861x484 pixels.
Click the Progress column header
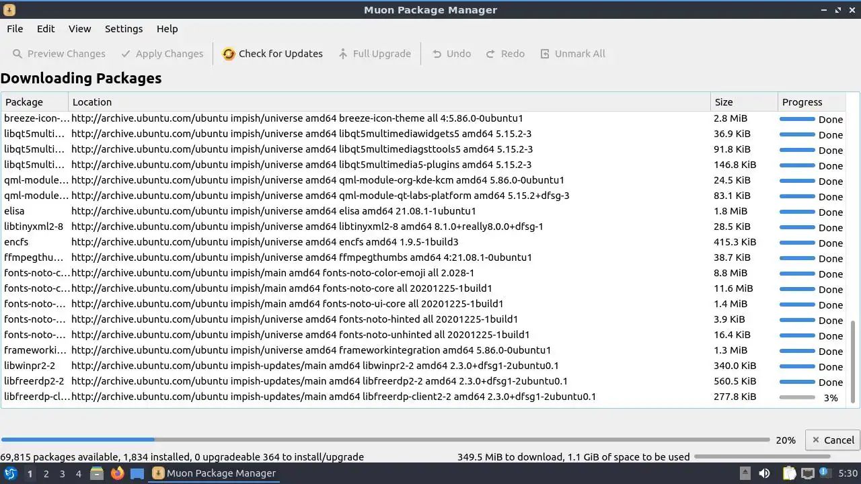coord(811,102)
